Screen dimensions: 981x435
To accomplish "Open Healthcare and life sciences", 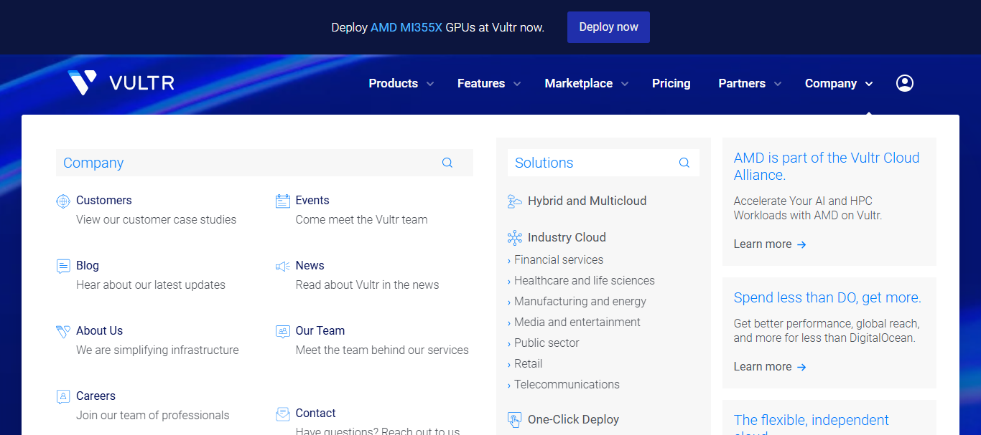I will 585,280.
